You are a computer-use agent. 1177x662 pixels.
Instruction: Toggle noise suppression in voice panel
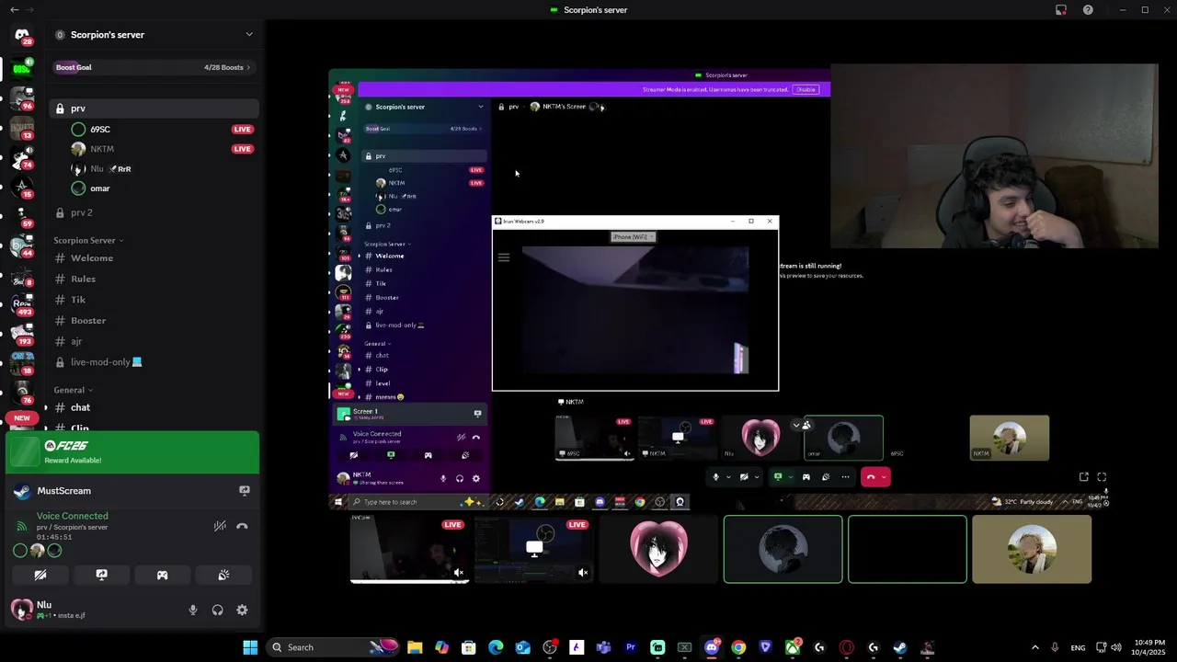coord(220,526)
